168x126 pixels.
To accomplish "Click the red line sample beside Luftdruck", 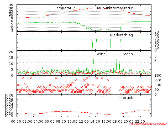I will point(141,98).
